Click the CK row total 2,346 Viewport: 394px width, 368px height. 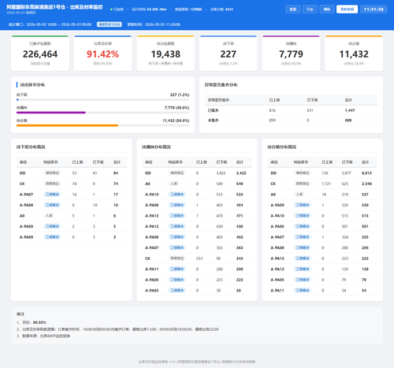pyautogui.click(x=366, y=184)
